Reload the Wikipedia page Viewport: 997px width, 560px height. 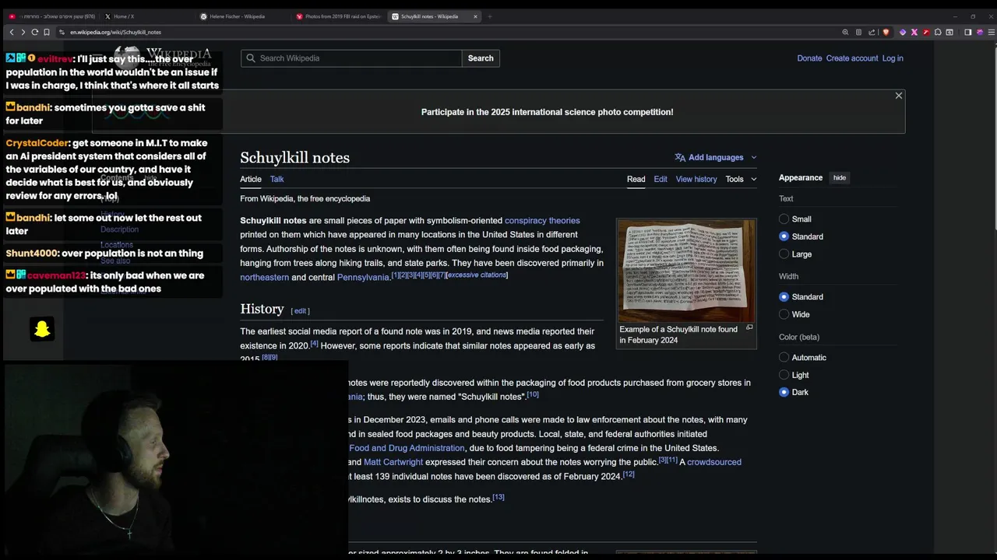35,32
